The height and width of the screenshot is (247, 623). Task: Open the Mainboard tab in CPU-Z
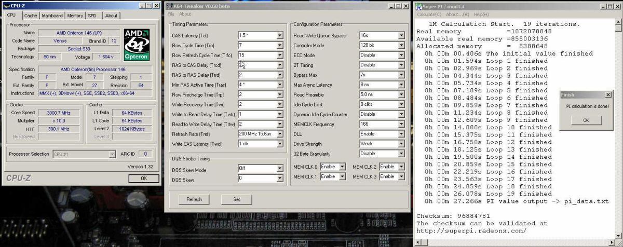(x=52, y=16)
